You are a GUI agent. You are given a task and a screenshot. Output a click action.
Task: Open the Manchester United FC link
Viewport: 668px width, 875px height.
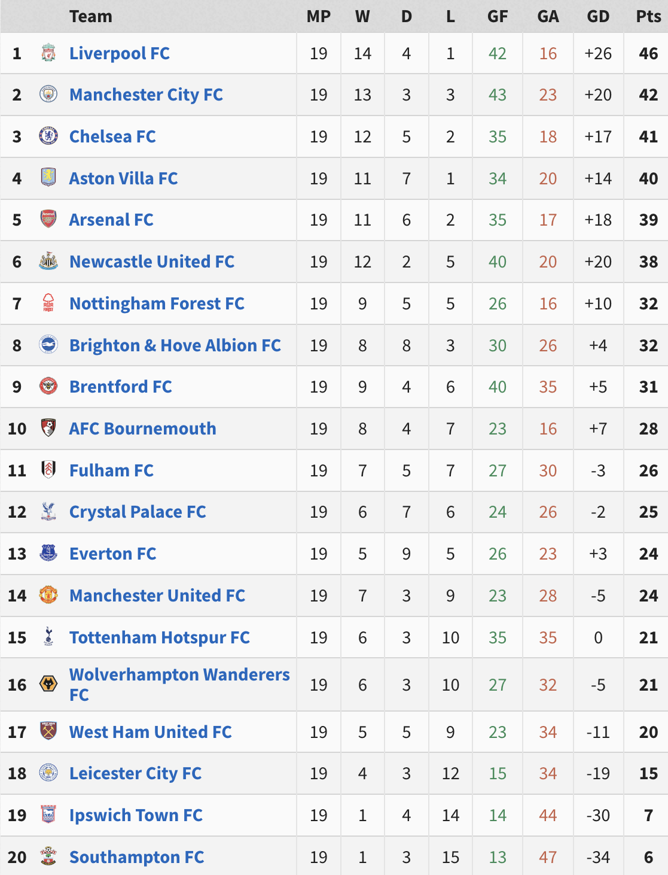coord(157,596)
